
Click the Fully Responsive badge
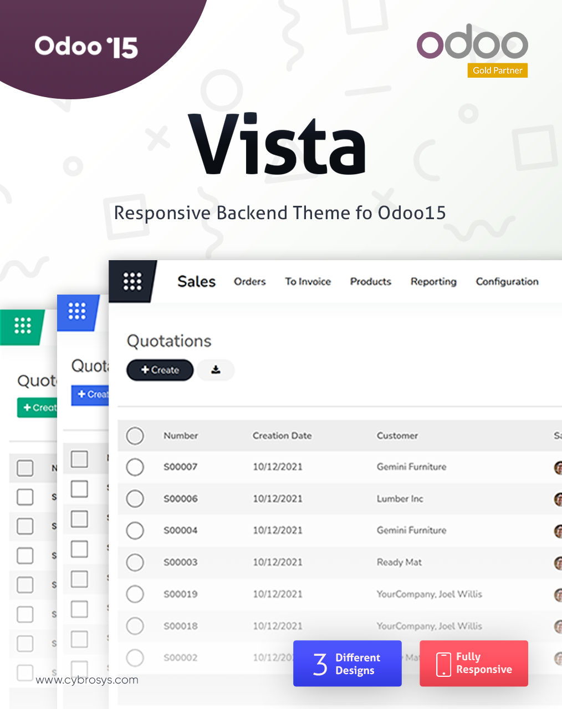[473, 664]
